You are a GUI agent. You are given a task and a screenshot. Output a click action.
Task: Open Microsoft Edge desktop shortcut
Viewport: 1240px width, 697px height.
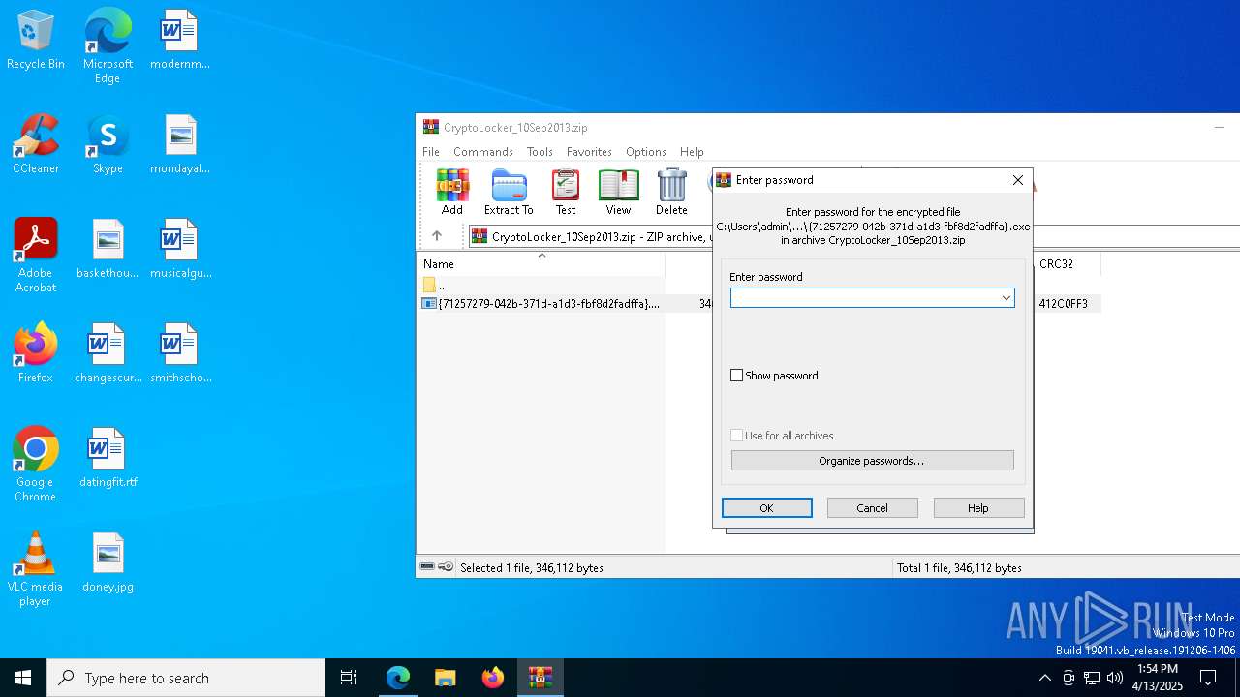coord(108,46)
